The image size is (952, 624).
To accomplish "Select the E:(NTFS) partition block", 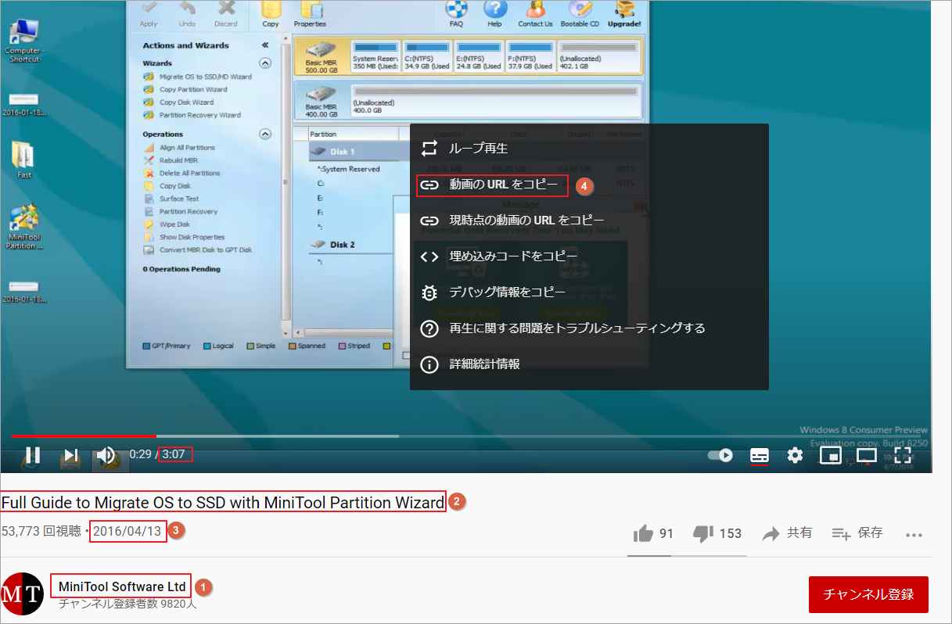I will (478, 56).
